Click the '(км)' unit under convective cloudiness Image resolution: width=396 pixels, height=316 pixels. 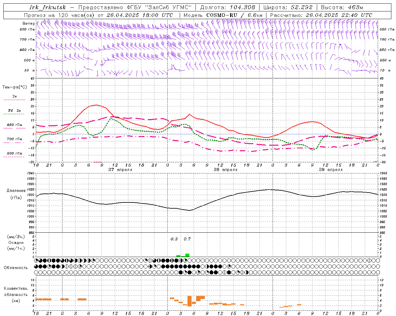click(16, 301)
